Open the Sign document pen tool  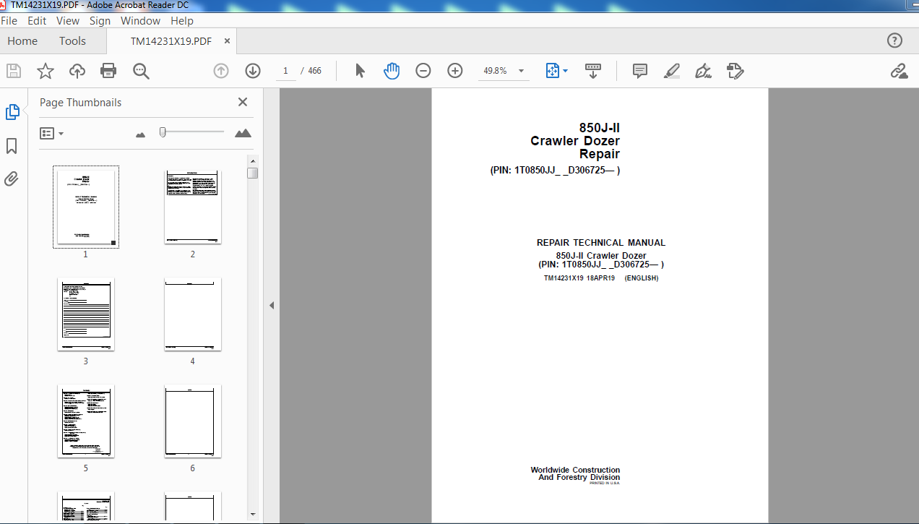pyautogui.click(x=703, y=71)
